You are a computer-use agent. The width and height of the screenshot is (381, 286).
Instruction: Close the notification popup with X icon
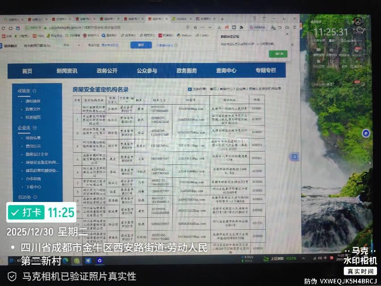pos(287,34)
